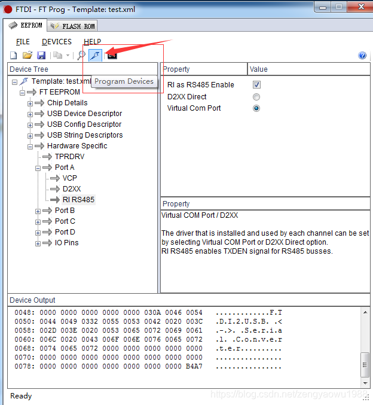Click the Value column header

309,69
